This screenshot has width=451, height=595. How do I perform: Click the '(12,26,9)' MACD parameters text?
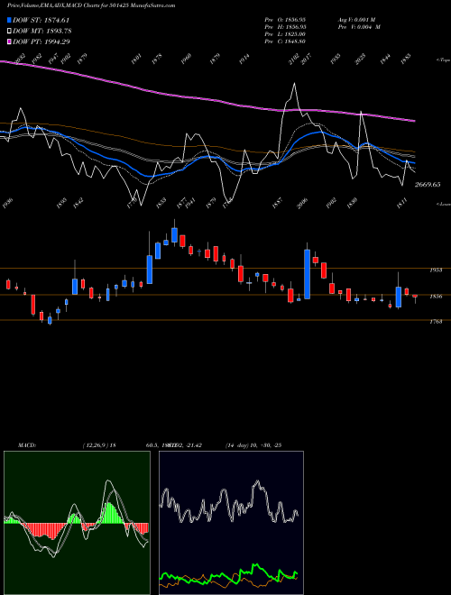tap(96, 445)
